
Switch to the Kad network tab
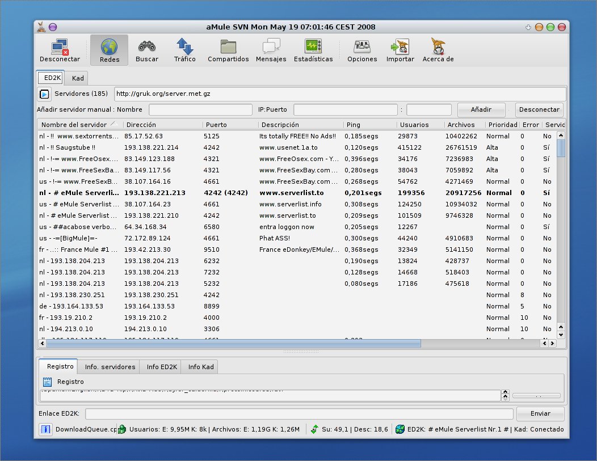click(78, 78)
